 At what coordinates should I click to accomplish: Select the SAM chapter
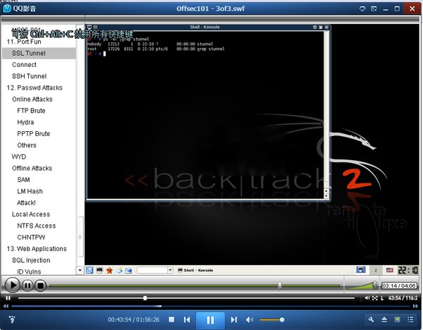[23, 180]
